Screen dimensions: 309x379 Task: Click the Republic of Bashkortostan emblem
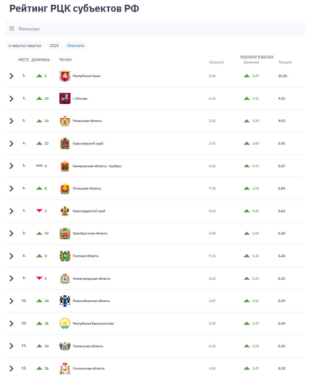pos(65,324)
